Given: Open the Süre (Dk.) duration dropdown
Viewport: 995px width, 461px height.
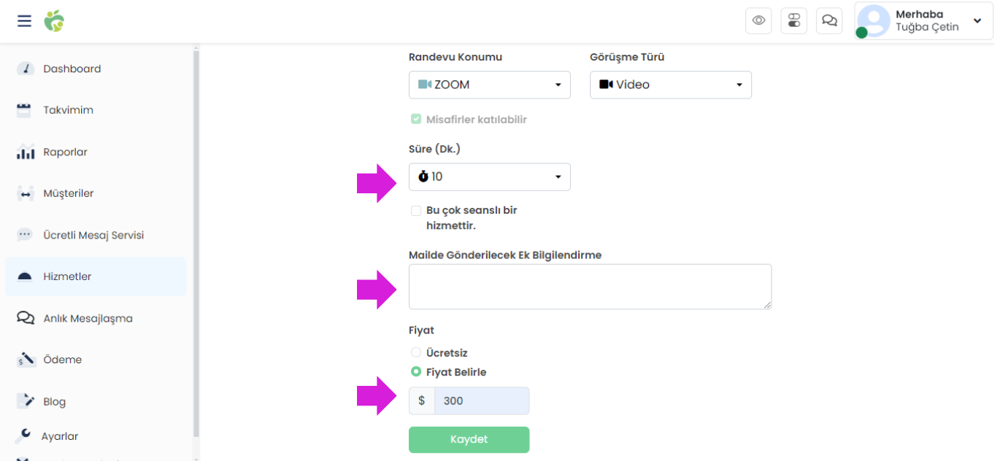Looking at the screenshot, I should [490, 177].
